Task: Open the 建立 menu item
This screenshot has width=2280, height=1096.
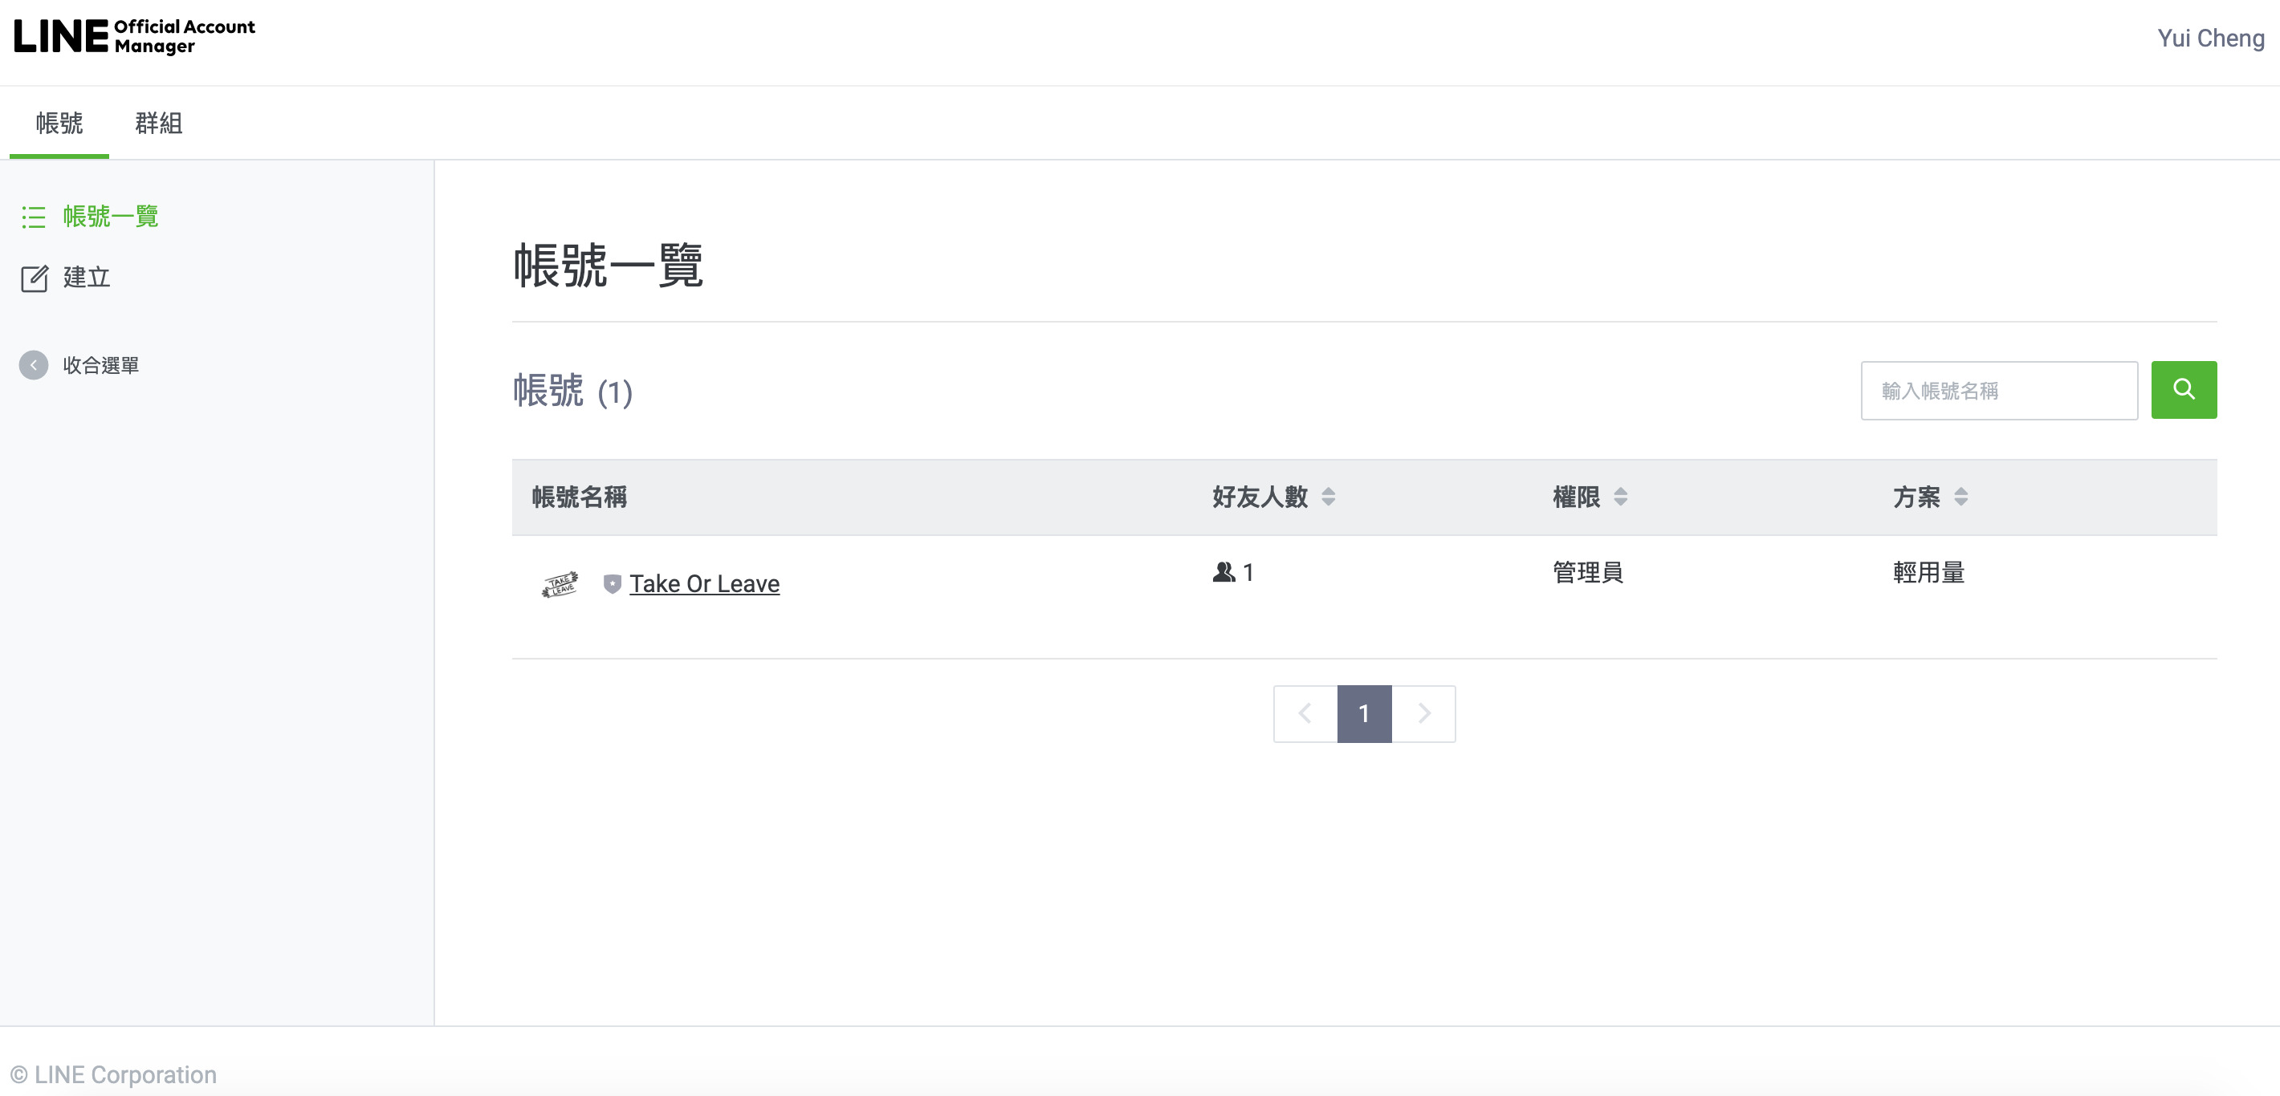Action: point(86,278)
